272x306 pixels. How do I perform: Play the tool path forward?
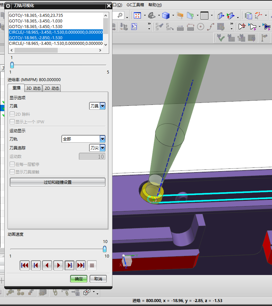58,265
